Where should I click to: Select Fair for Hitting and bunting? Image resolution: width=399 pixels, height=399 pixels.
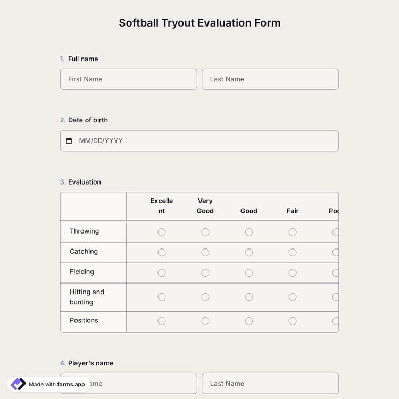tap(293, 297)
